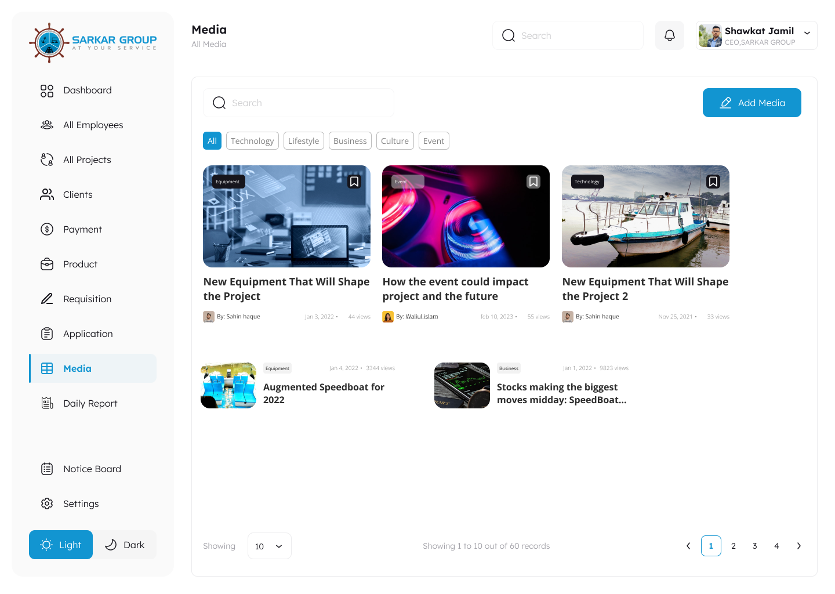Click the media panel magnifier icon
Viewport: 835px width, 594px height.
point(219,103)
